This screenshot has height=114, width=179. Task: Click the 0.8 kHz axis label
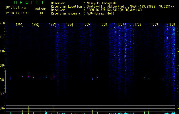click(2, 80)
